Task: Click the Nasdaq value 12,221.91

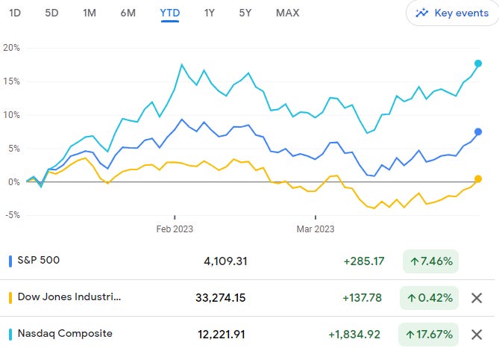Action: pyautogui.click(x=222, y=335)
